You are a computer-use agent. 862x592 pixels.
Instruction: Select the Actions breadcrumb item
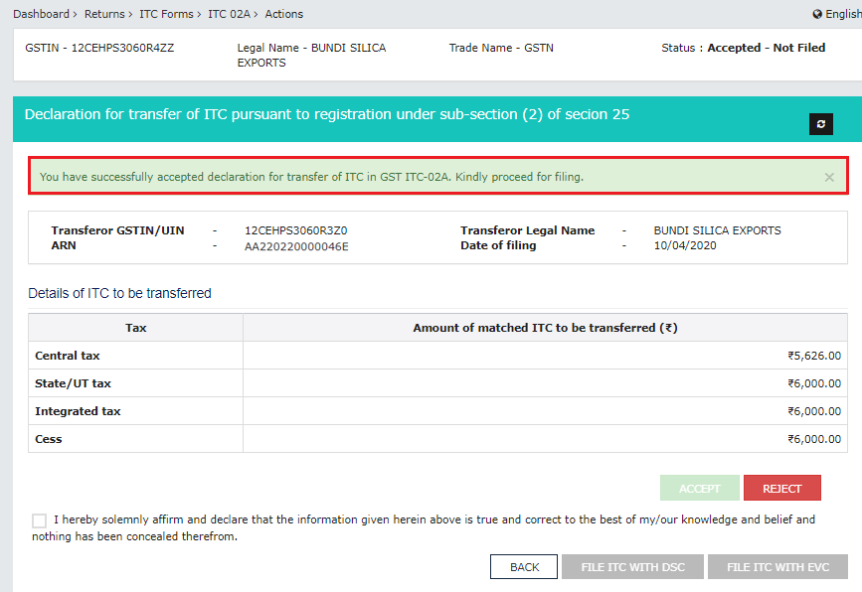click(x=283, y=14)
